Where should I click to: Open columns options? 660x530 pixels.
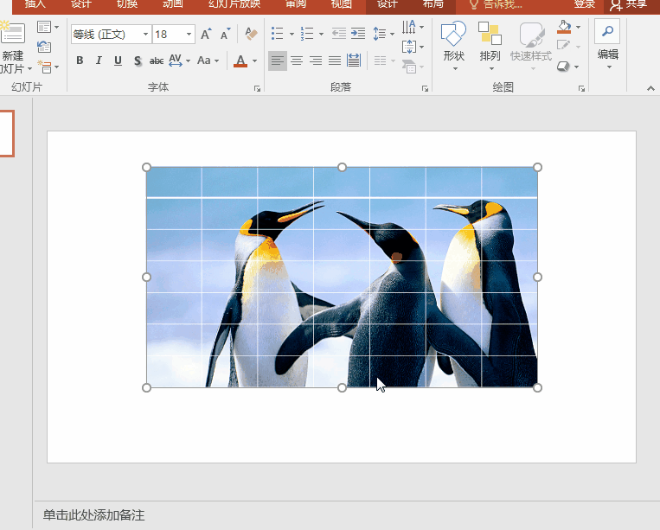pos(384,61)
